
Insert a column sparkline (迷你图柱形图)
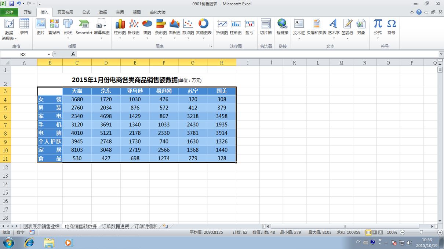236,27
